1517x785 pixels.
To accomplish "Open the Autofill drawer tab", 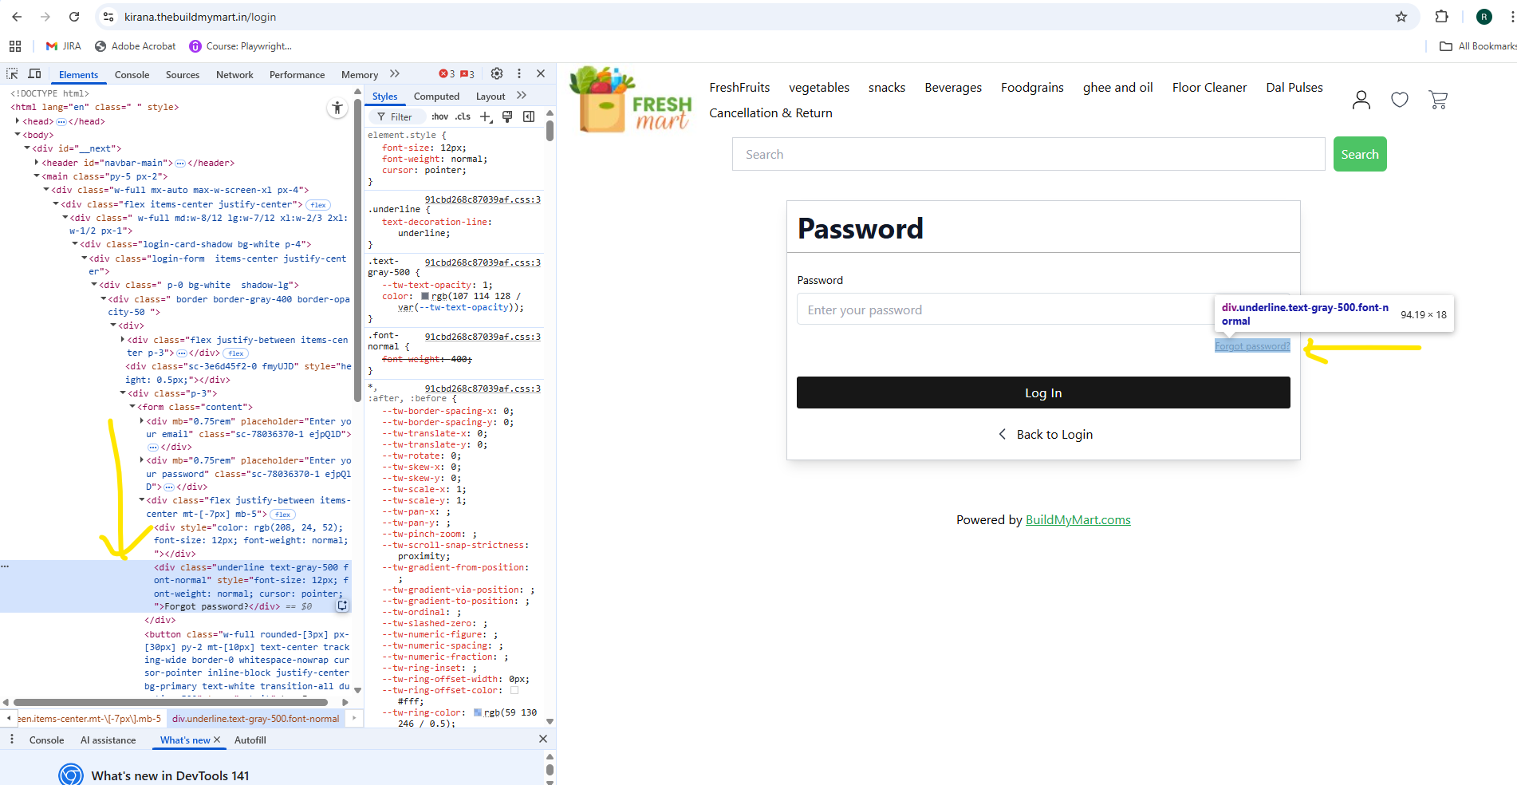I will tap(250, 740).
